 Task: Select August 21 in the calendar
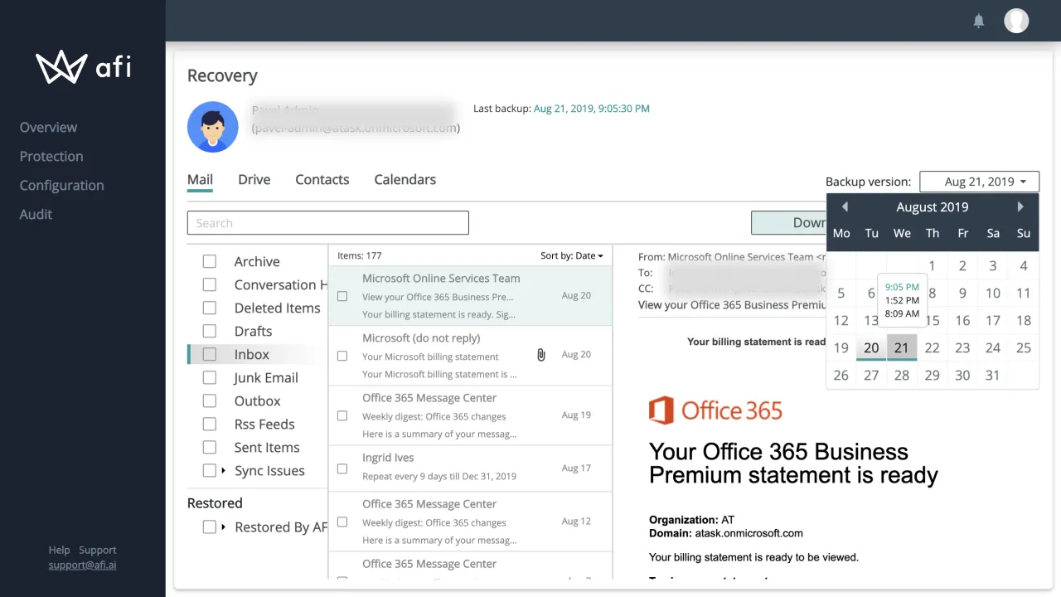pos(902,347)
